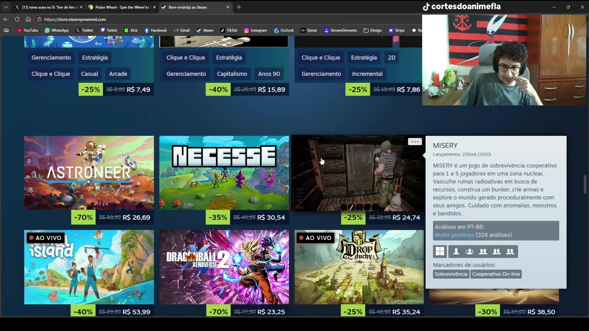
Task: Click the Muito positivas reviews link
Action: [454, 235]
